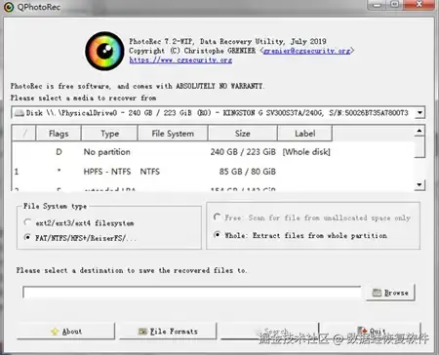Click the Quit button
This screenshot has height=355, width=439.
(371, 332)
